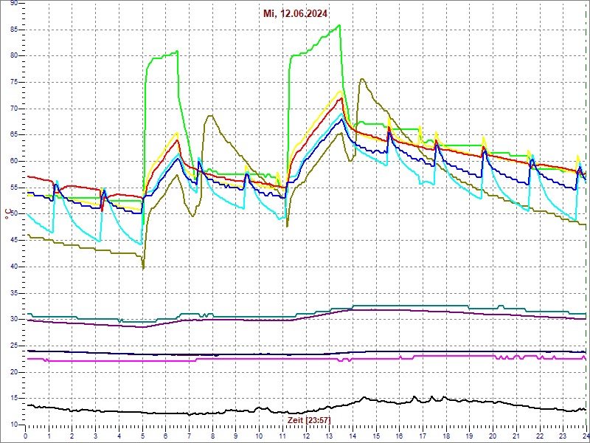Screen dimensions: 590x443
Task: Click hour 7 on the time axis
Action: pos(189,435)
